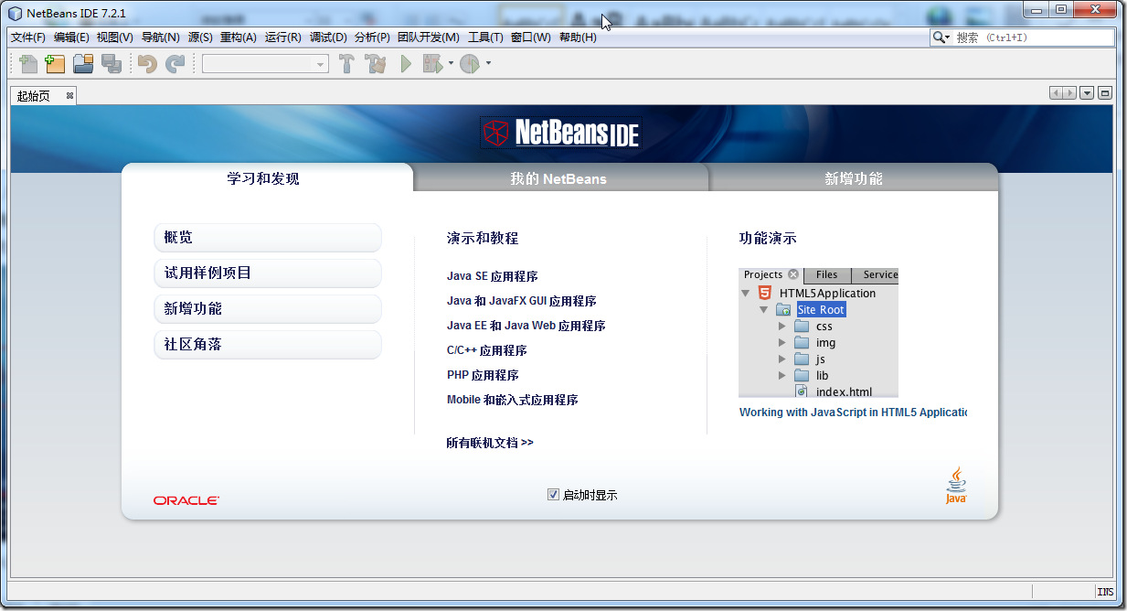This screenshot has height=611, width=1127.
Task: Open the 运行(R) menu
Action: (283, 38)
